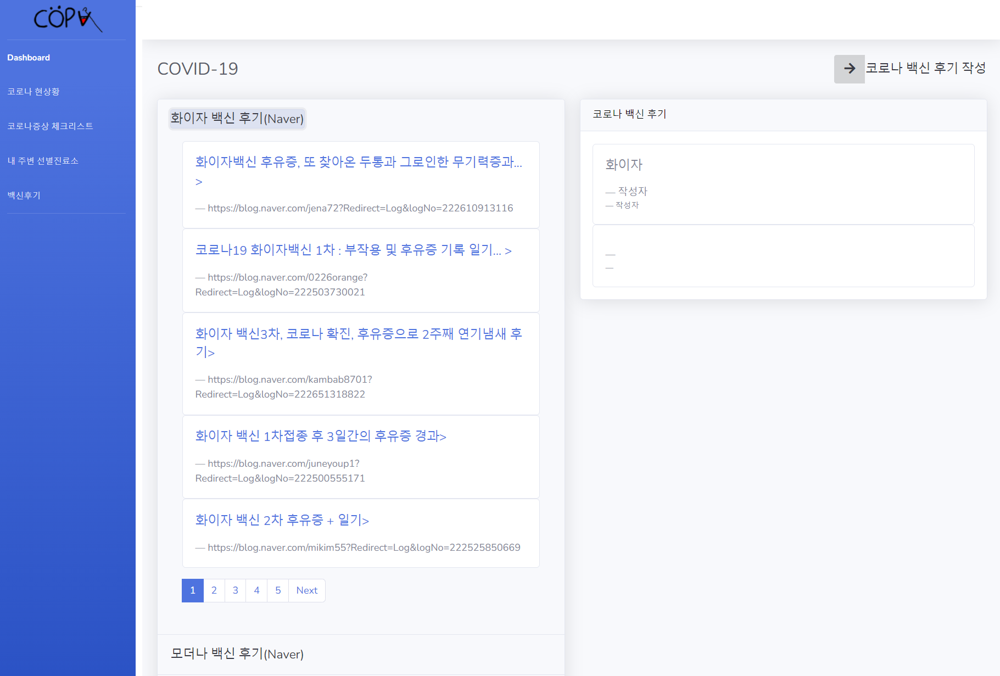Click the kambab8701 blog URL text
1000x676 pixels.
point(284,387)
